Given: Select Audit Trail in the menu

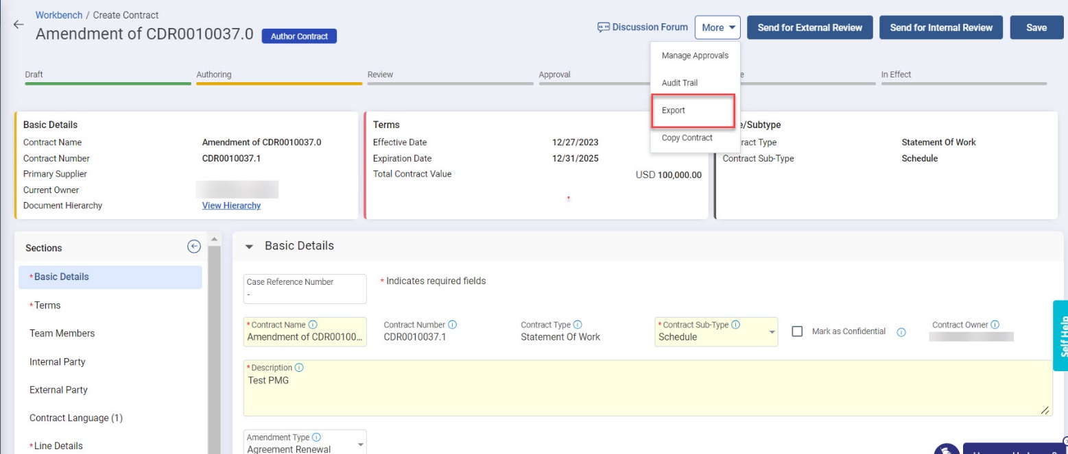Looking at the screenshot, I should point(679,83).
